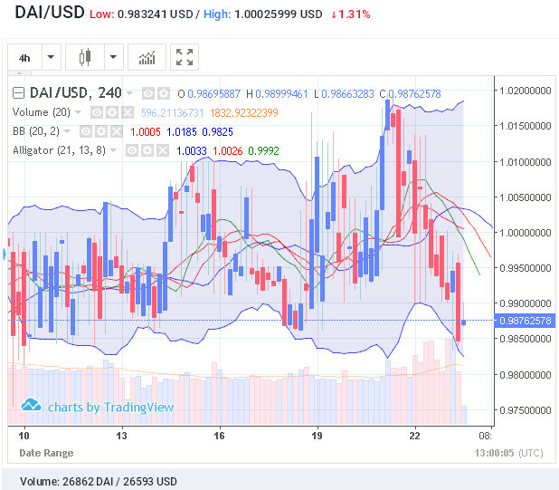Click the Date Range button

(46, 453)
